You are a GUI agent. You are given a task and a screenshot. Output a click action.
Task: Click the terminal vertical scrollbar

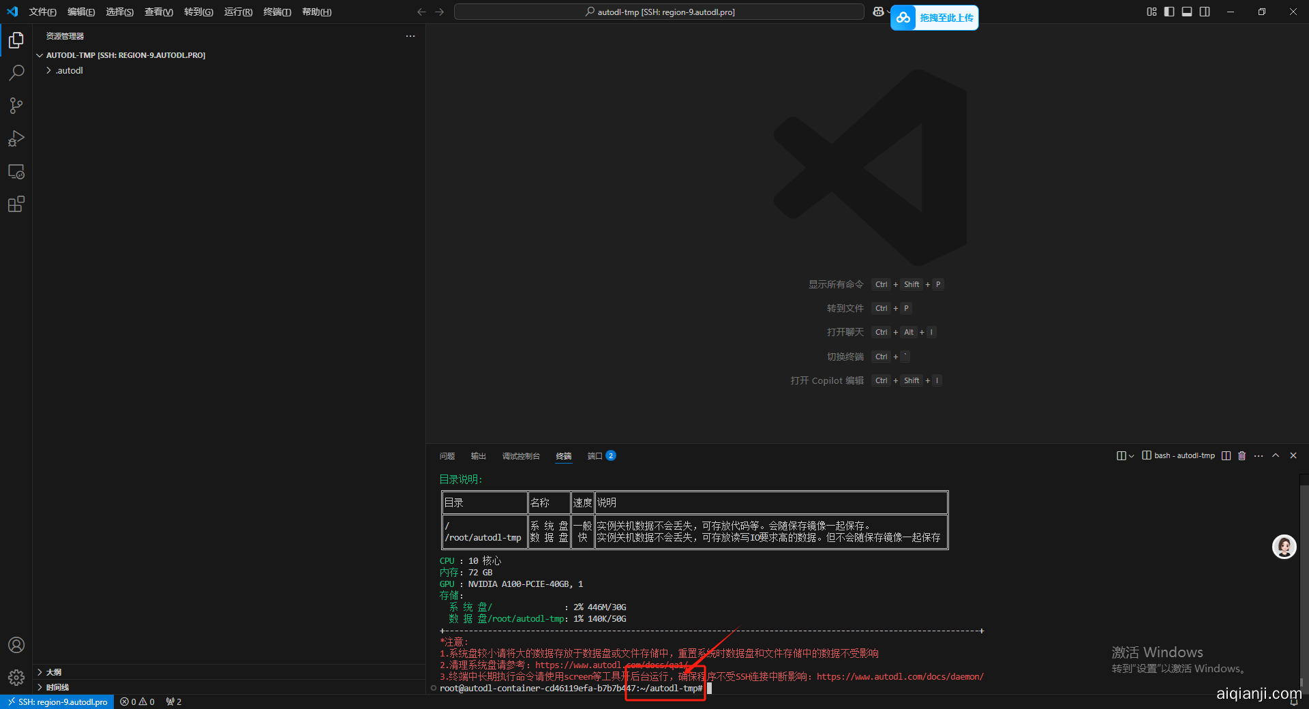pyautogui.click(x=1304, y=579)
